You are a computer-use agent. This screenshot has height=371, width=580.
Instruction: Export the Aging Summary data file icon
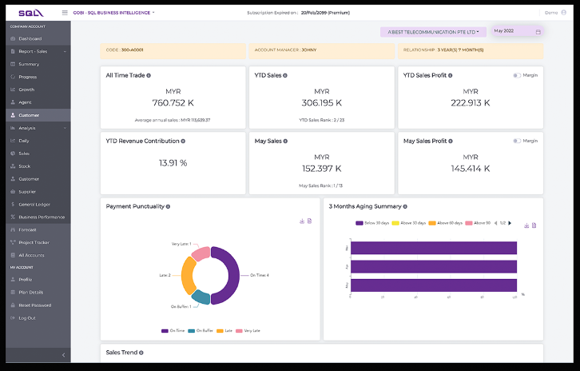tap(534, 225)
